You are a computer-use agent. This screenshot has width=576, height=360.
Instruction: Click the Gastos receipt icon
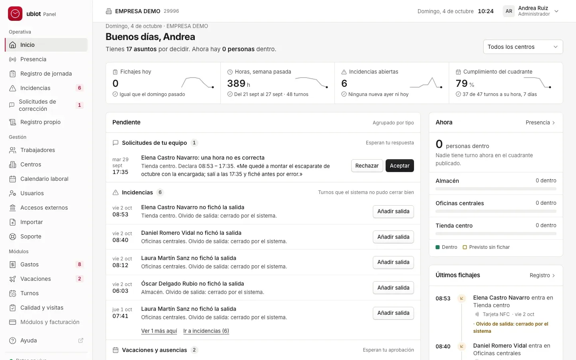[x=12, y=264]
